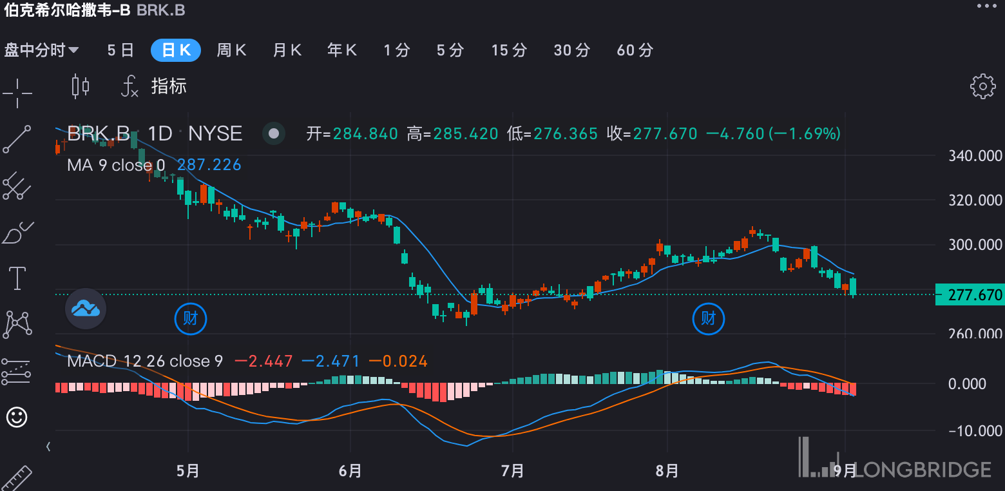1005x491 pixels.
Task: Select the ruler measure tool
Action: (x=17, y=478)
